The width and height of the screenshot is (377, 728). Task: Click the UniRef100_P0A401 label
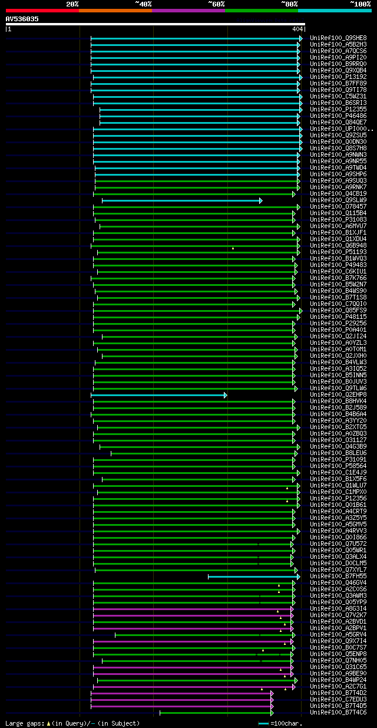pos(338,330)
